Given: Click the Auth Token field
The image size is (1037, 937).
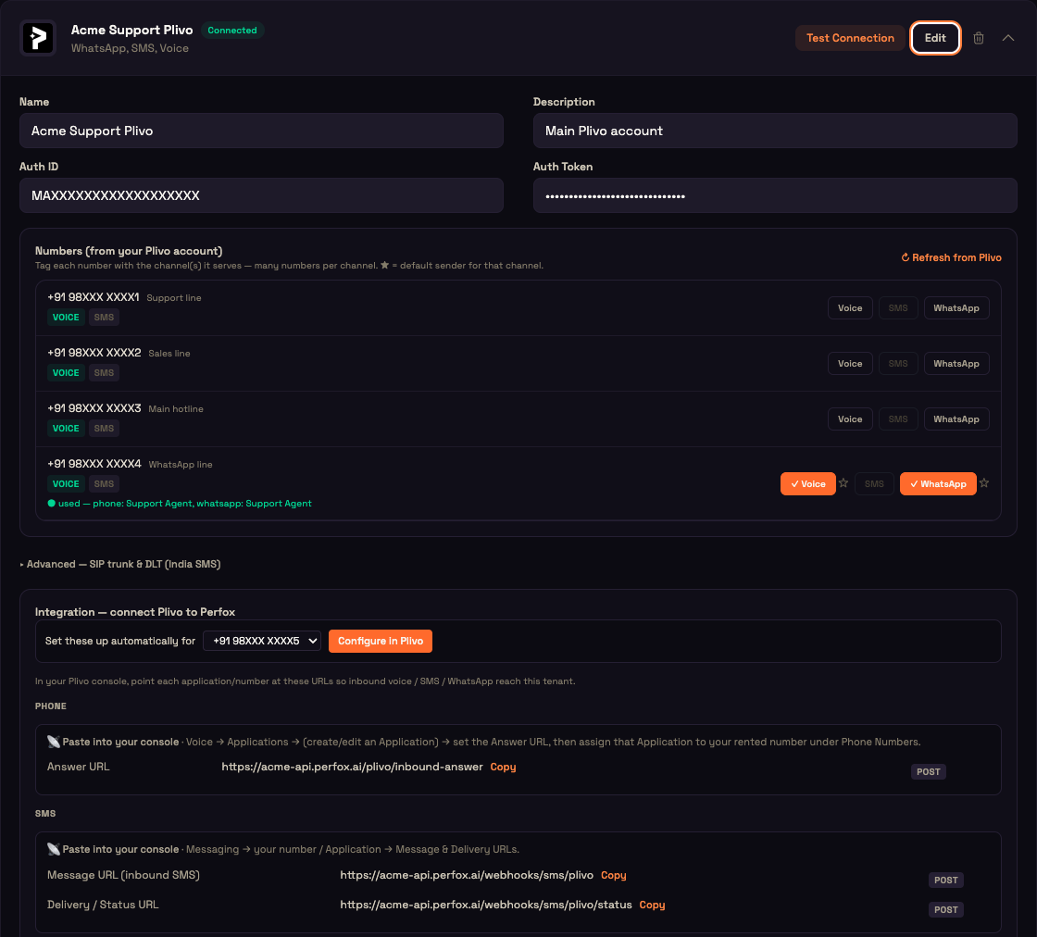Looking at the screenshot, I should (774, 195).
